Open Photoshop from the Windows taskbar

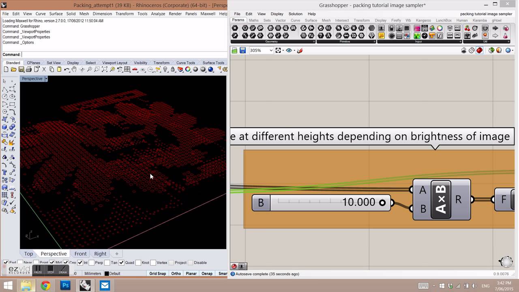65,286
